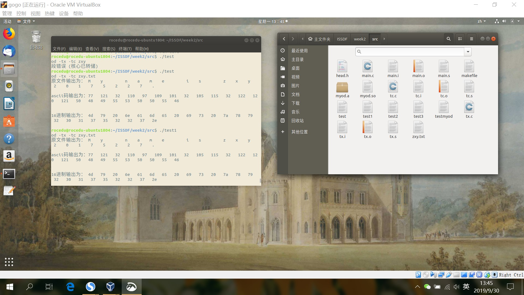Click the 活动 Activities button

pyautogui.click(x=7, y=21)
